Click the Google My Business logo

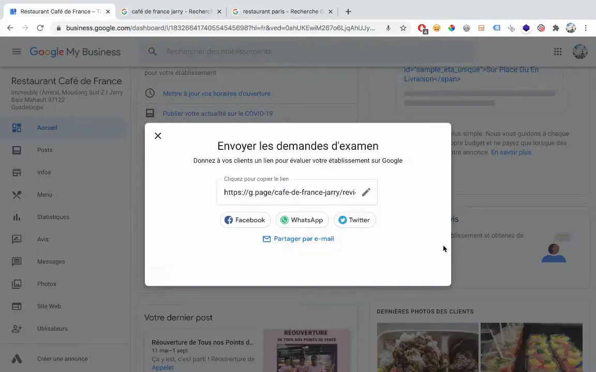click(x=75, y=52)
